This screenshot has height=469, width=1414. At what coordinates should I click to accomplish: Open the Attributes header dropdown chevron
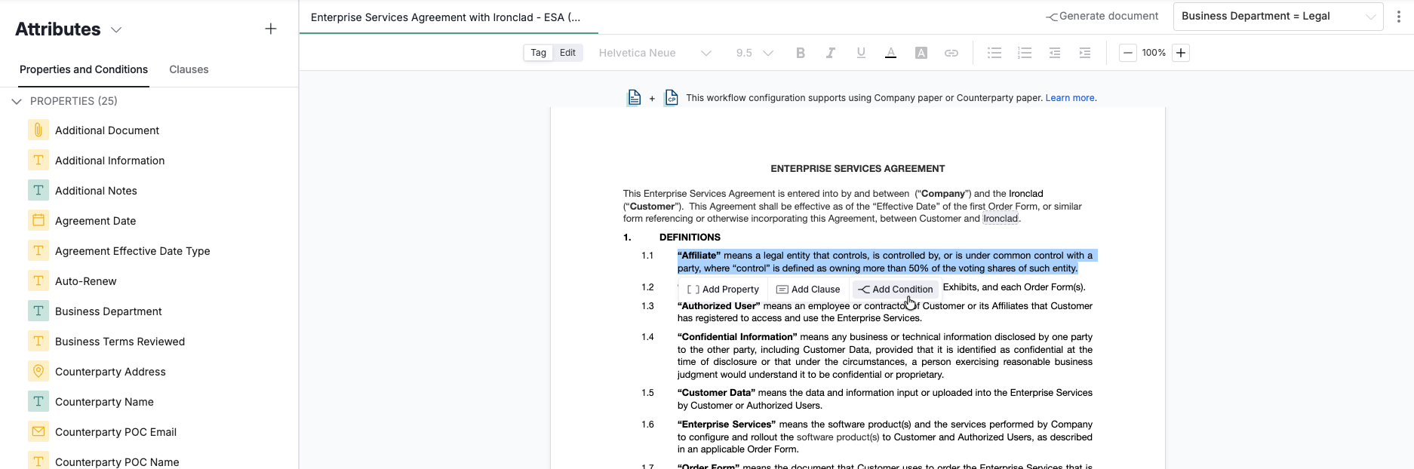point(116,30)
